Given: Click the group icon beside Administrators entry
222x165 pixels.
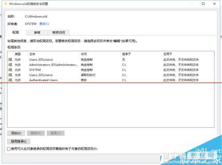Looking at the screenshot, I should point(10,65).
